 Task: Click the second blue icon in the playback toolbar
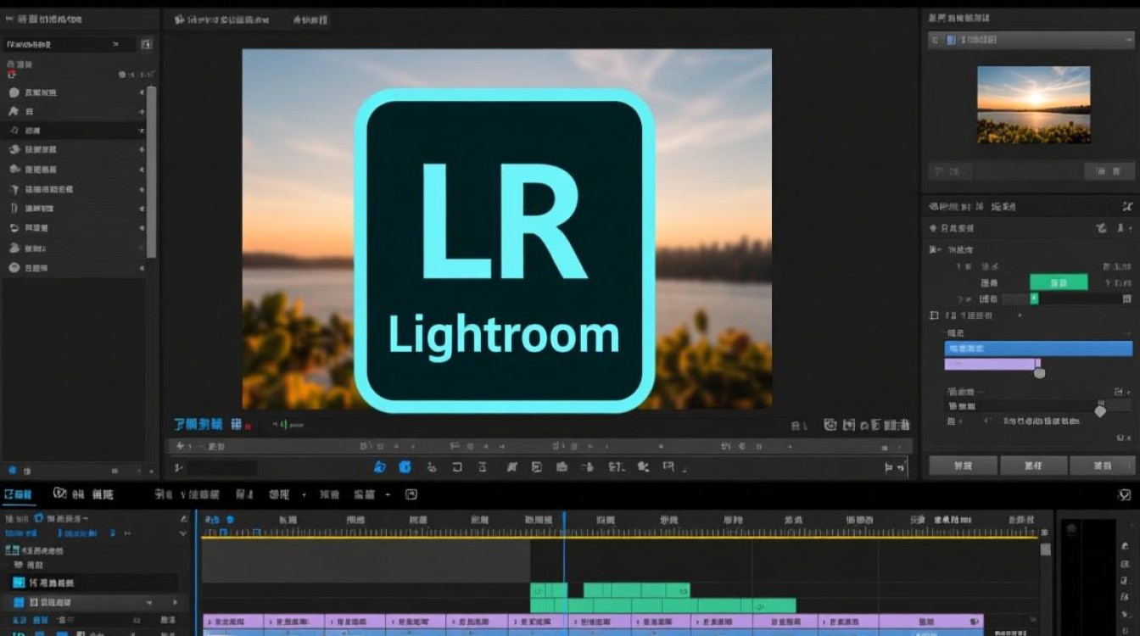pyautogui.click(x=405, y=466)
